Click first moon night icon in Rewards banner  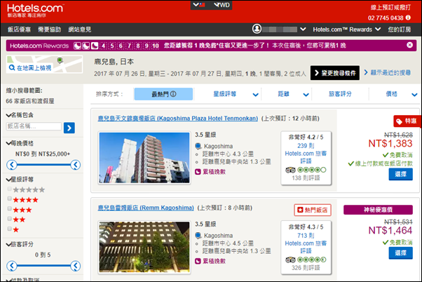pyautogui.click(x=78, y=46)
